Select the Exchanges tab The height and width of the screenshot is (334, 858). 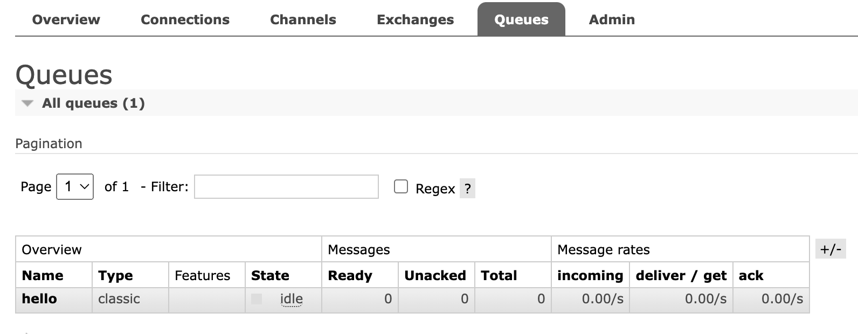[415, 20]
